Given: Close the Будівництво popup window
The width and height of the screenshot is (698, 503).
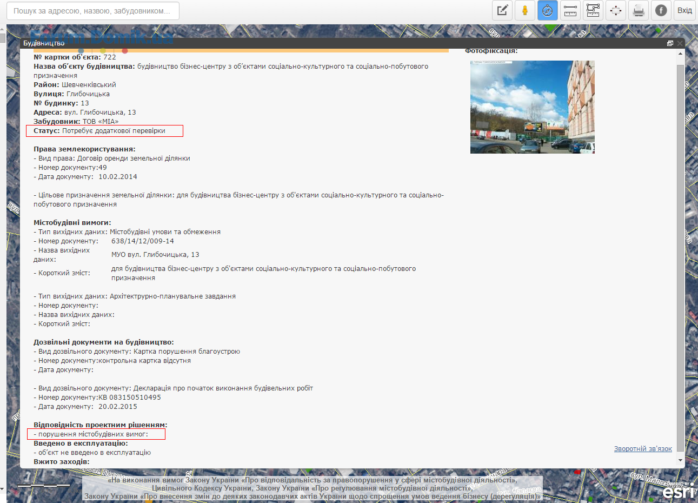Looking at the screenshot, I should pyautogui.click(x=680, y=43).
